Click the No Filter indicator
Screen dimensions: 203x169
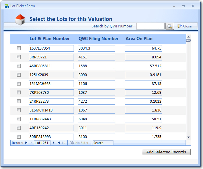[x=79, y=143]
